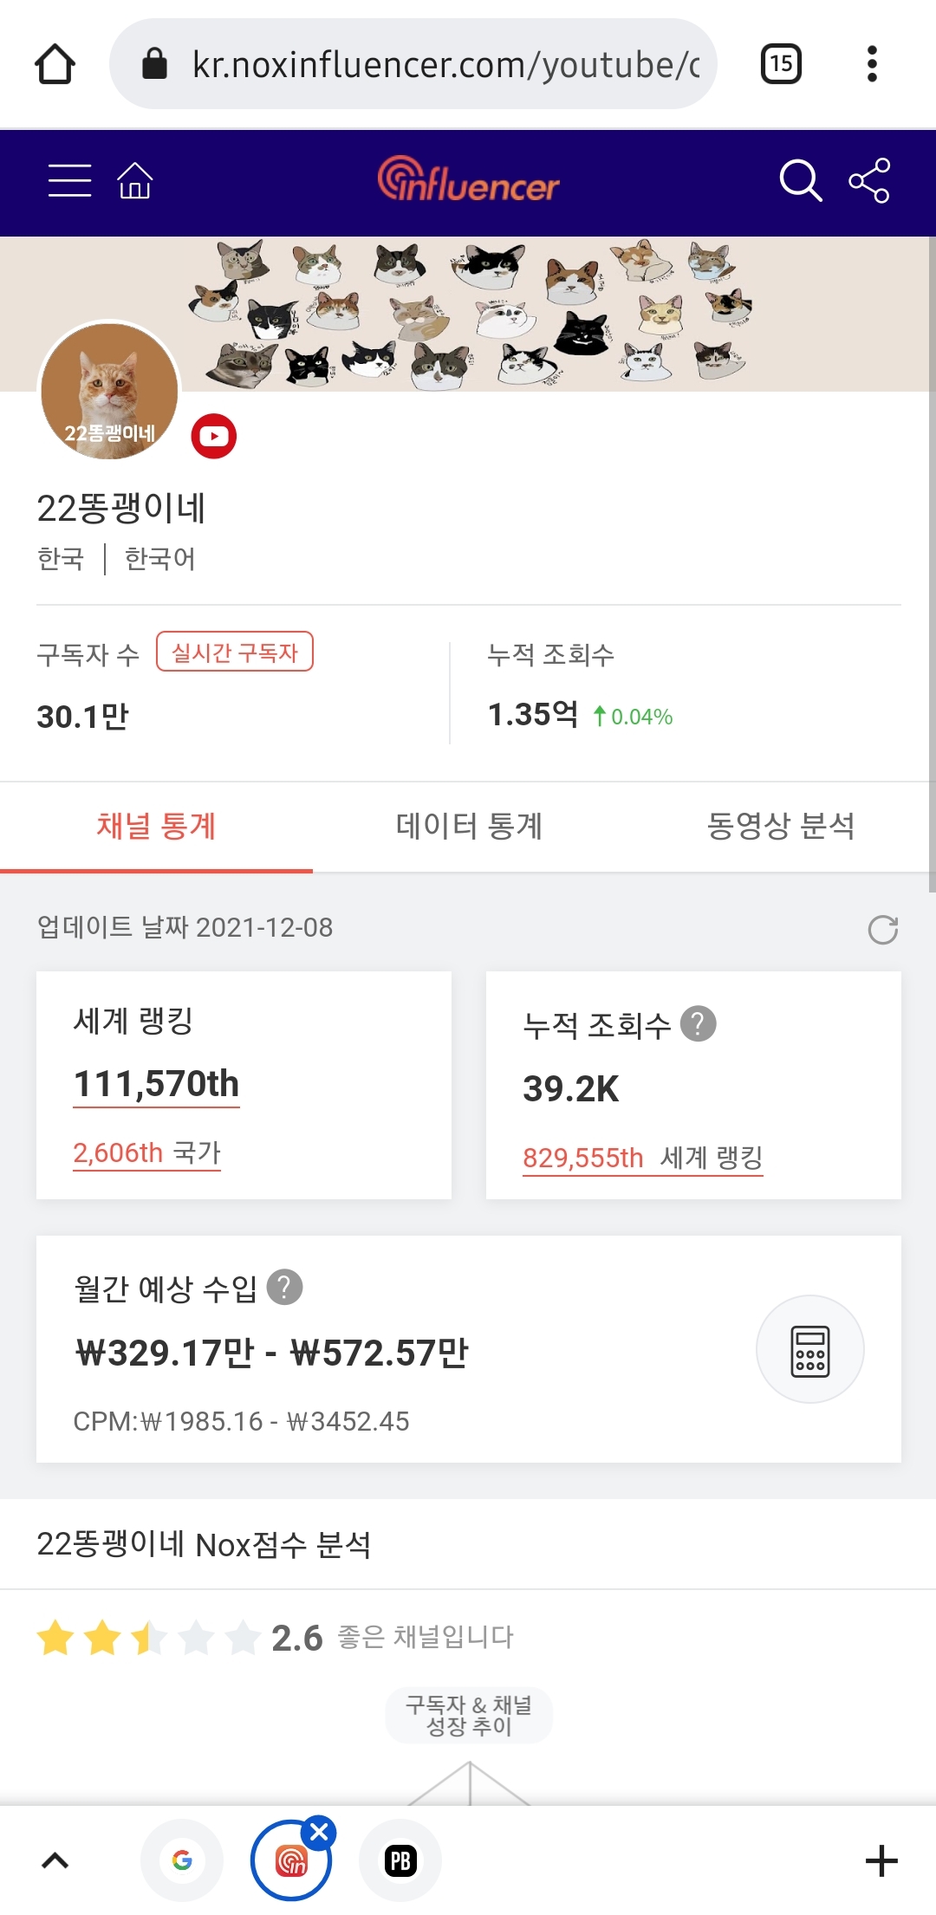
Task: Add a new tab with plus button
Action: (881, 1860)
